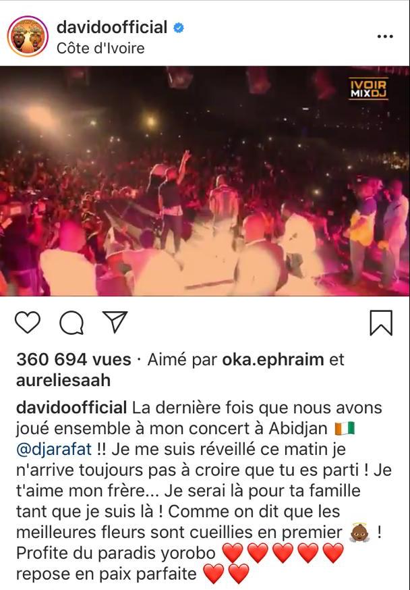Image resolution: width=410 pixels, height=590 pixels.
Task: Click the IVOIR MIX DJ watermark logo
Action: coord(368,89)
